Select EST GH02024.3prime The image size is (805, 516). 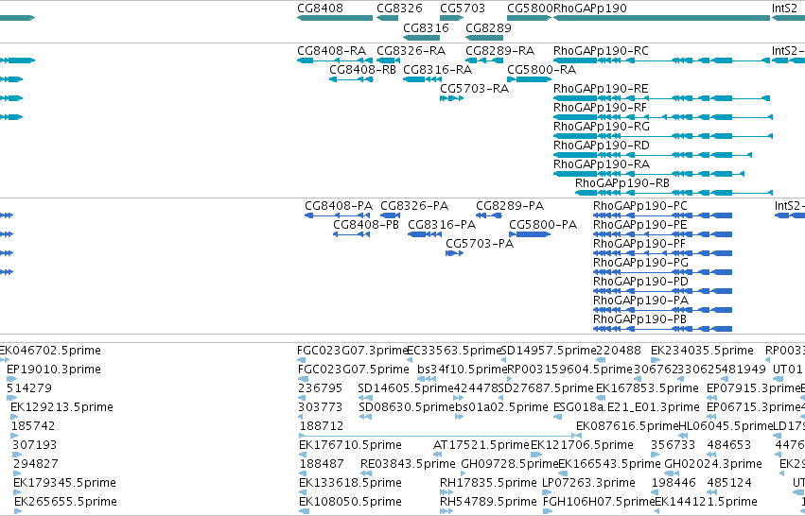pyautogui.click(x=670, y=473)
